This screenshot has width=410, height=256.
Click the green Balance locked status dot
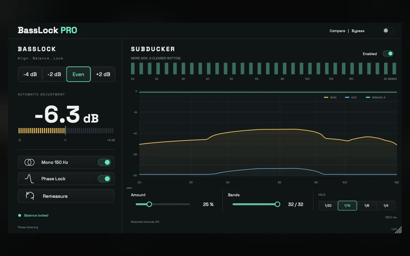tap(20, 215)
